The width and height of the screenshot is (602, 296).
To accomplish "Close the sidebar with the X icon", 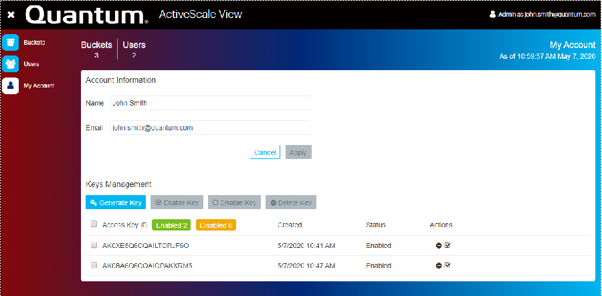I will click(11, 14).
